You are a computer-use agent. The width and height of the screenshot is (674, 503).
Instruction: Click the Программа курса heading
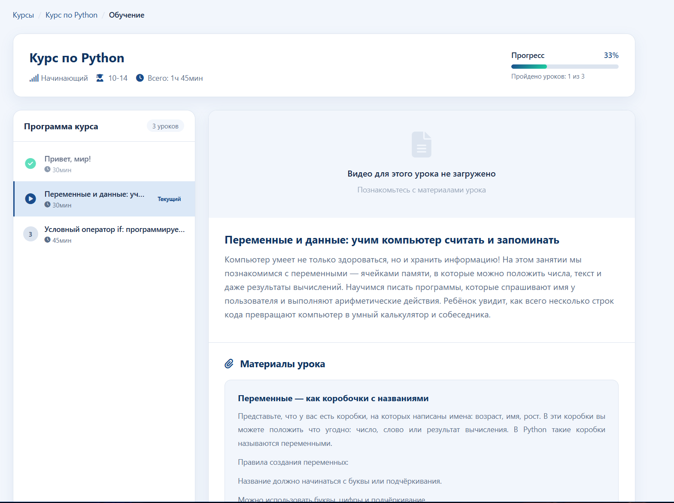[61, 126]
